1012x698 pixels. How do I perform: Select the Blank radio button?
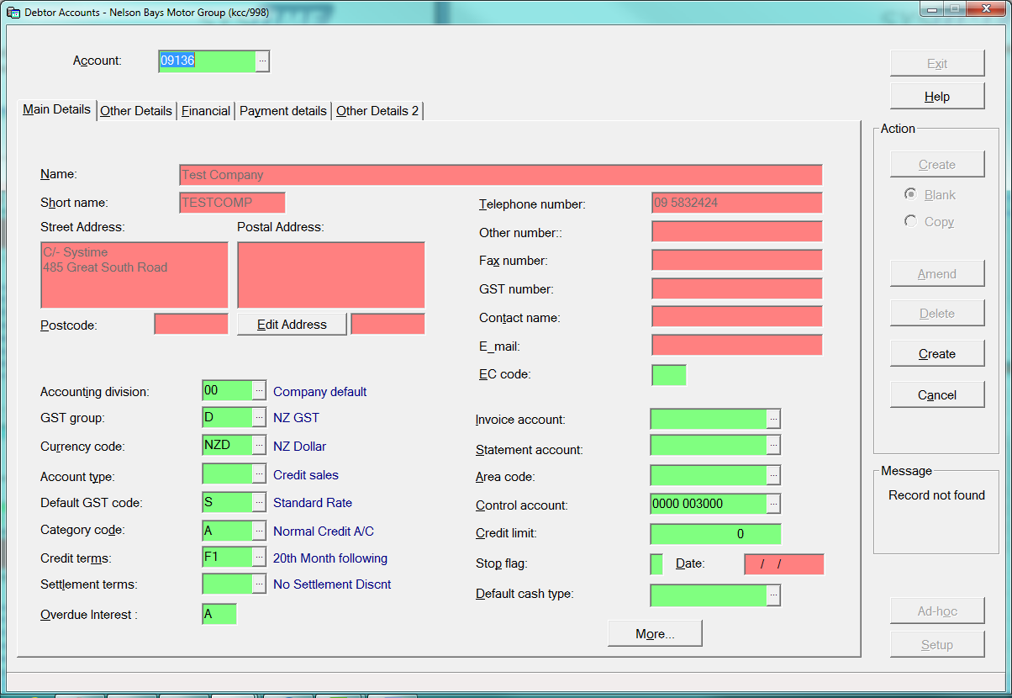910,194
